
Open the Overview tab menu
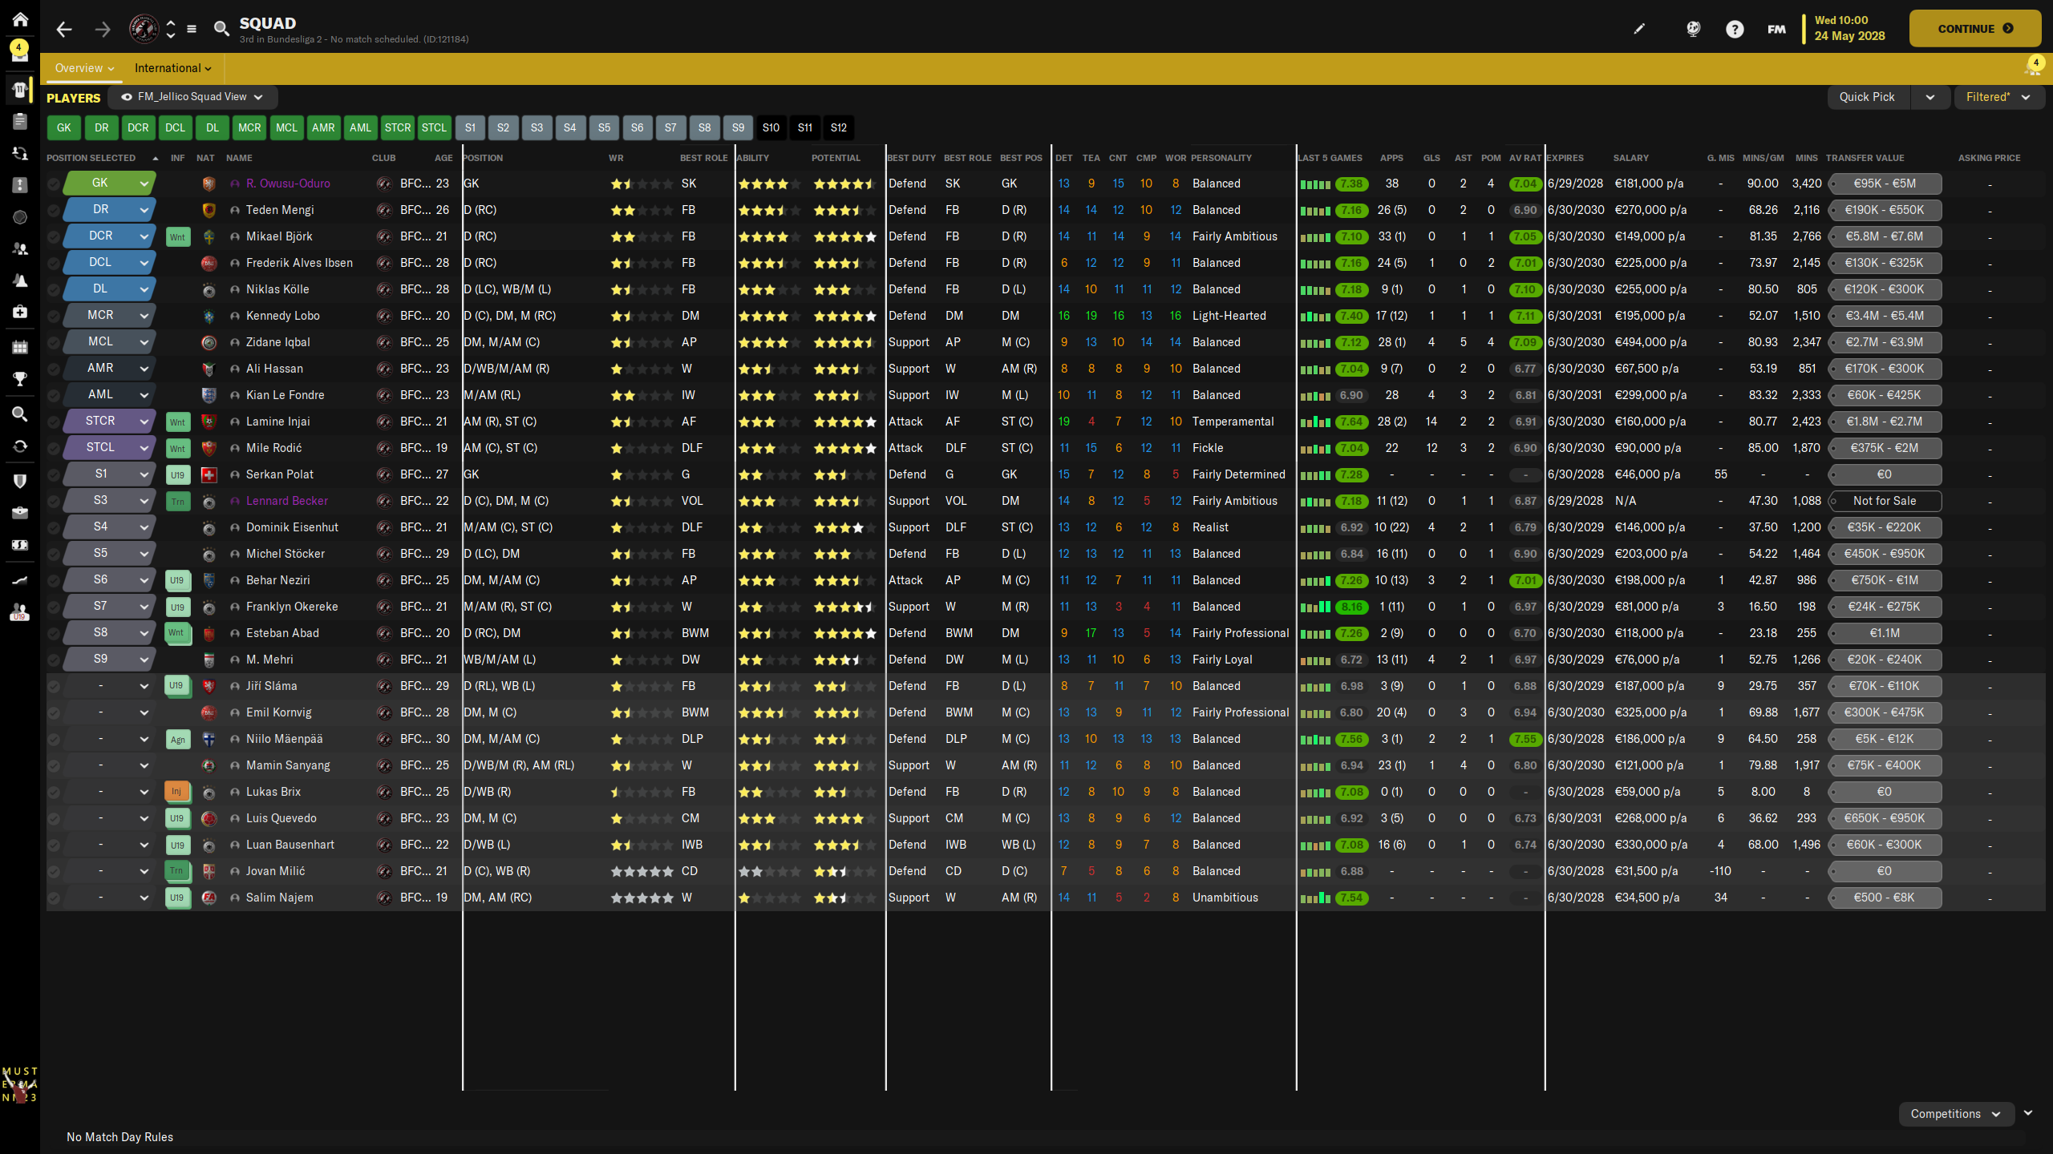click(x=84, y=68)
